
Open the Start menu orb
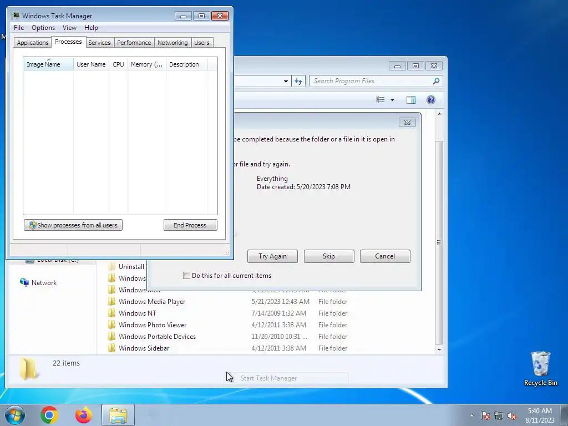tap(15, 415)
